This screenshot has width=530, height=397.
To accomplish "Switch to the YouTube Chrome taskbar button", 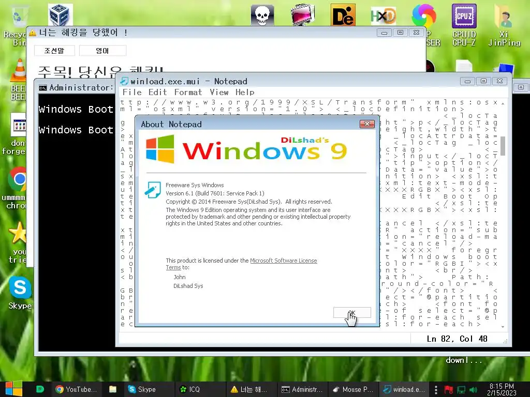I will point(76,389).
